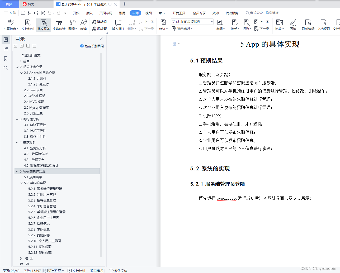Screen dimensions: 340x273
Task: Open 文档权限 document permissions
Action: click(x=324, y=25)
